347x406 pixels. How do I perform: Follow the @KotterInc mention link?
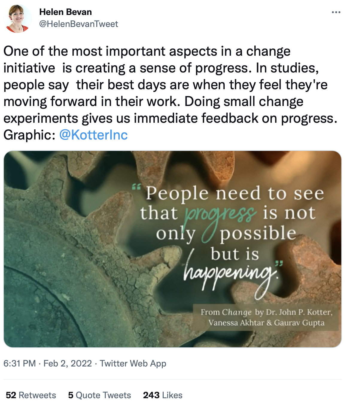click(93, 135)
